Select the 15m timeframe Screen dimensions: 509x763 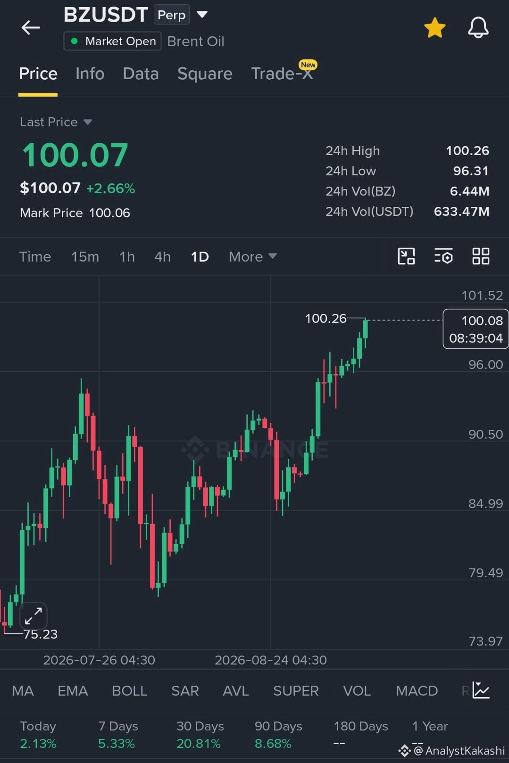point(85,256)
